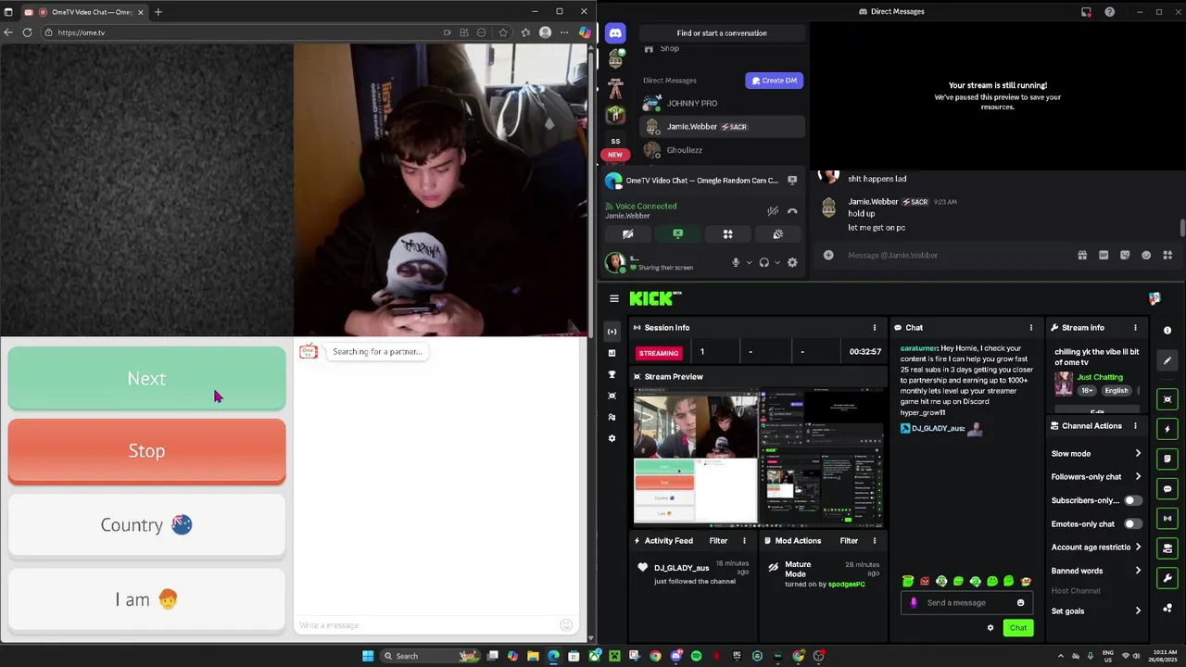Screen dimensions: 1186x667
Task: Click the red Stop button
Action: (x=146, y=451)
